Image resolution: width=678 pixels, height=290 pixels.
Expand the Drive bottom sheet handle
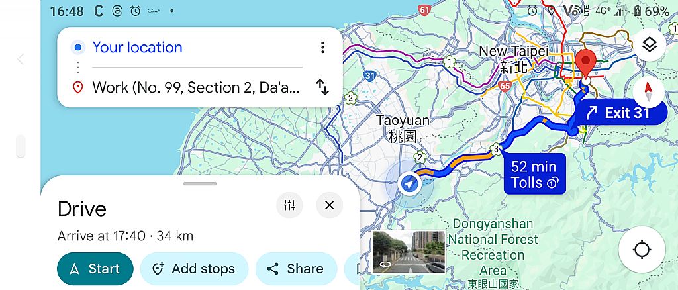[x=200, y=183]
